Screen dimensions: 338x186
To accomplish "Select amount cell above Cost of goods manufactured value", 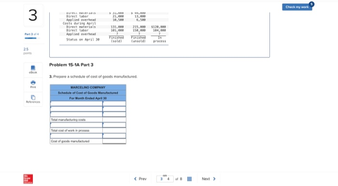I will coord(114,136).
